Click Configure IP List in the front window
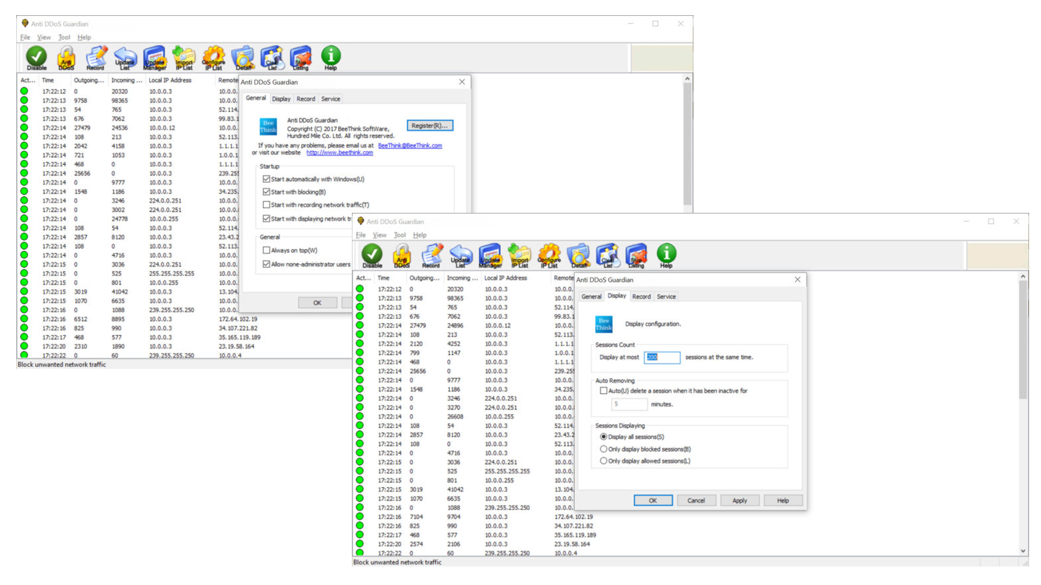 (x=549, y=255)
